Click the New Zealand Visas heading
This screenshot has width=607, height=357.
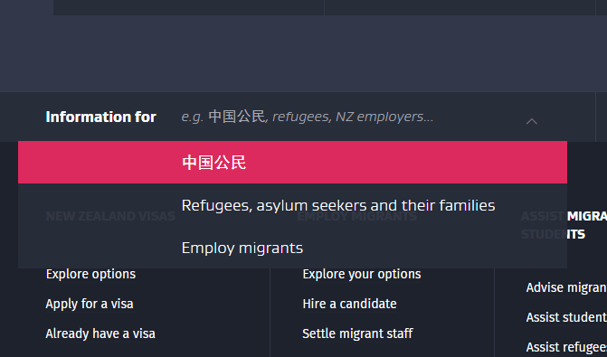(110, 216)
